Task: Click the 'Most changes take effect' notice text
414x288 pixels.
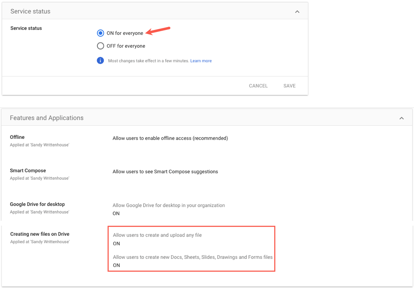Action: click(148, 61)
